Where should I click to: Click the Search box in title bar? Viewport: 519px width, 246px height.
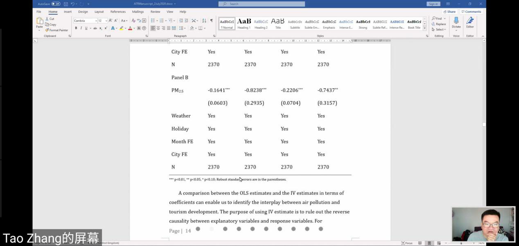coord(262,4)
